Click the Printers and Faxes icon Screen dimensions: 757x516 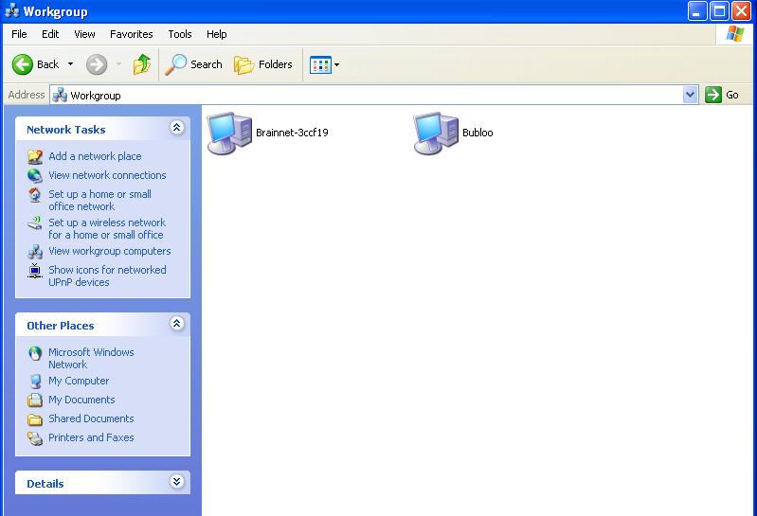(x=35, y=437)
